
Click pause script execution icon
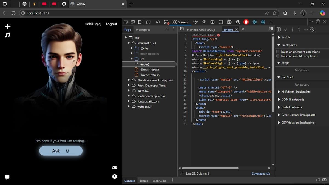click(x=279, y=30)
